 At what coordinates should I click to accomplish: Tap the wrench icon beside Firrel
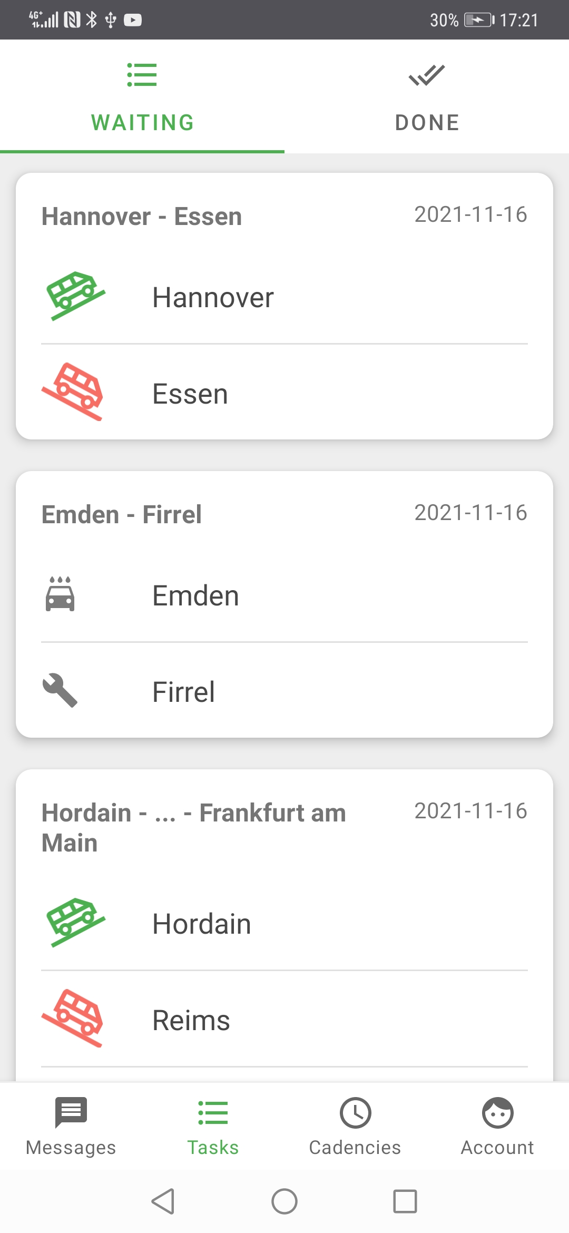point(60,690)
